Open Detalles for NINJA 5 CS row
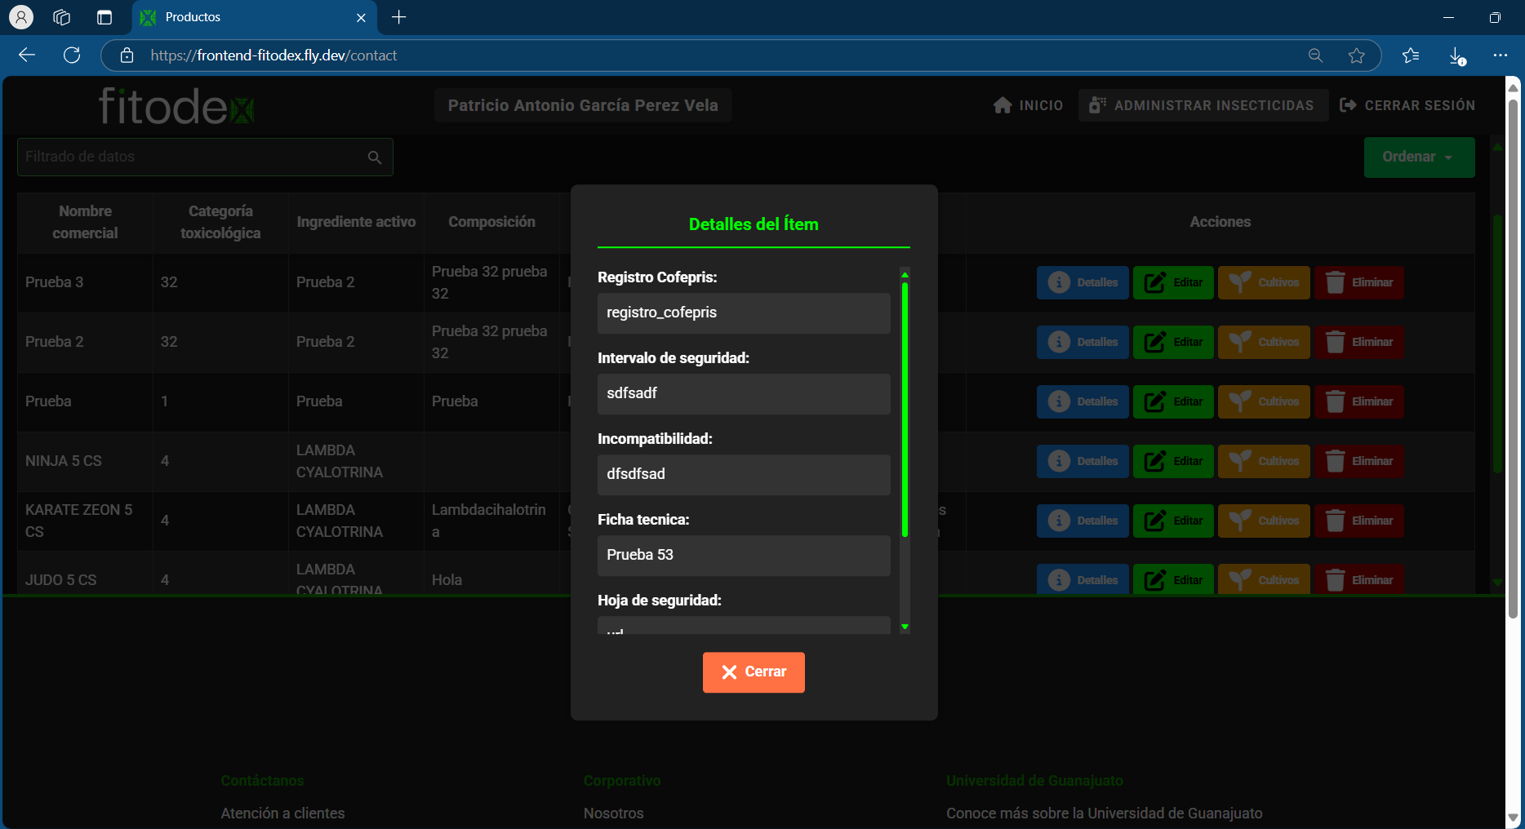Viewport: 1525px width, 829px height. pos(1083,461)
